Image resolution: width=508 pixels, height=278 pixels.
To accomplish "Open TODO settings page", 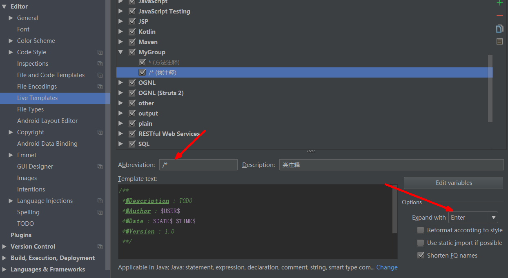I will coord(25,224).
